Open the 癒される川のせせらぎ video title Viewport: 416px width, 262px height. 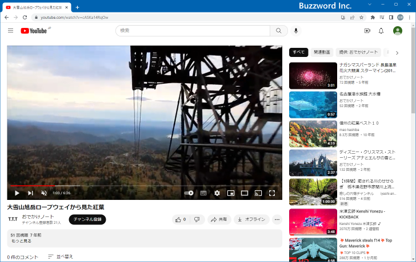click(367, 184)
